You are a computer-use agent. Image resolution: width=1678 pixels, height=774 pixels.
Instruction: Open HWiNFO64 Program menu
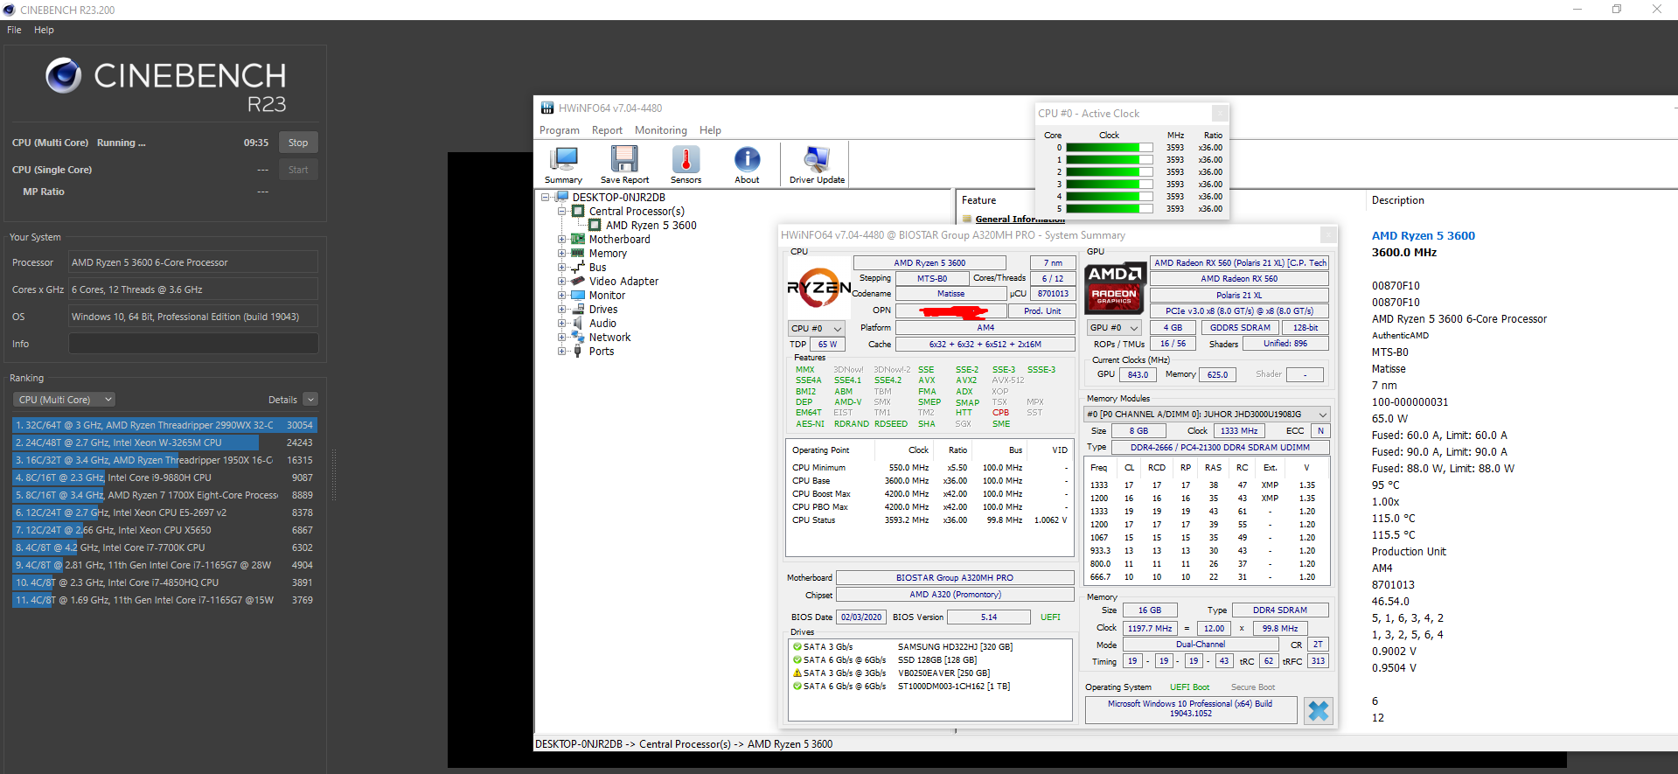(x=560, y=130)
